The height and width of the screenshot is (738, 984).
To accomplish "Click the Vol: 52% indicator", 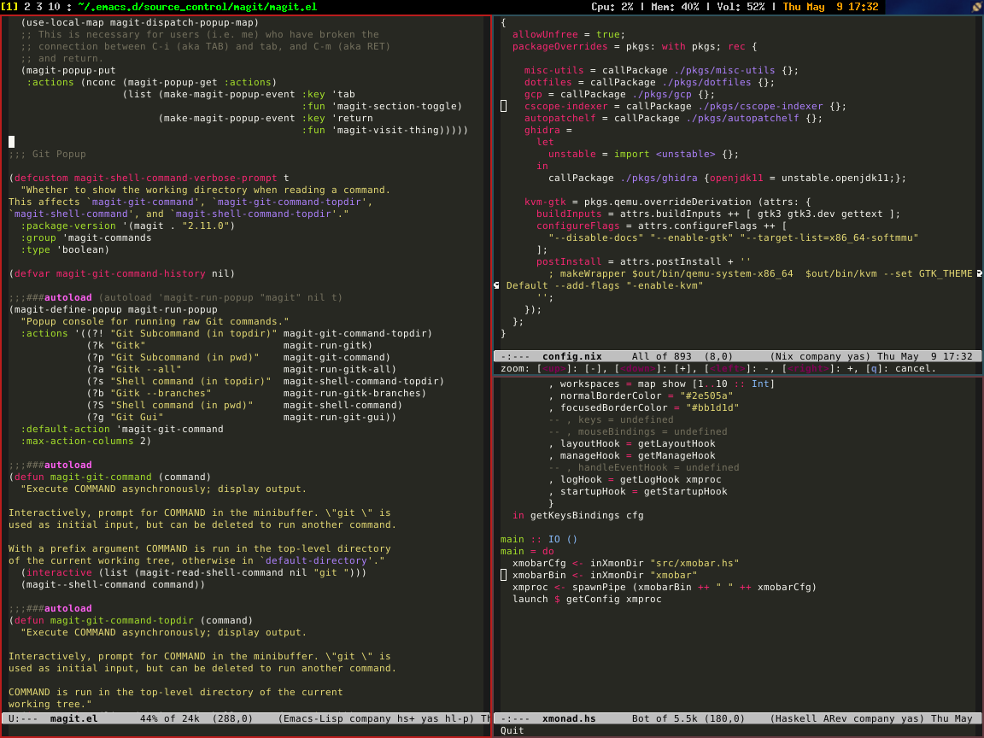I will coord(741,7).
